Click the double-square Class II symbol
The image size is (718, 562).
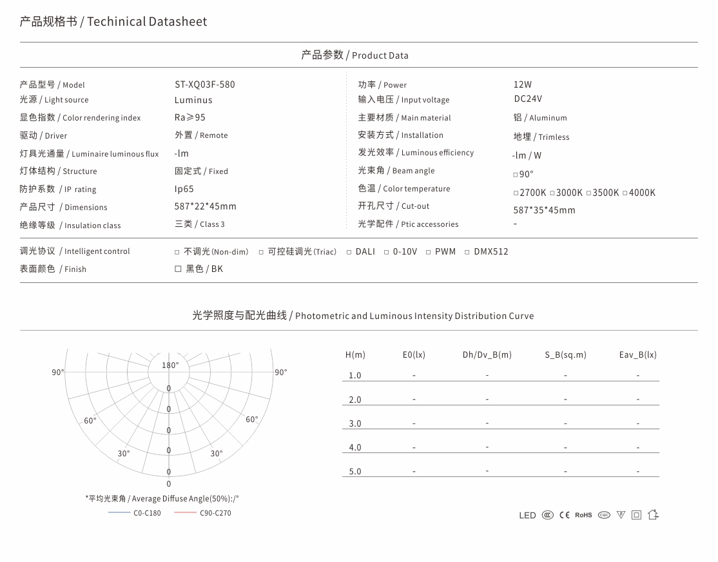pyautogui.click(x=637, y=516)
